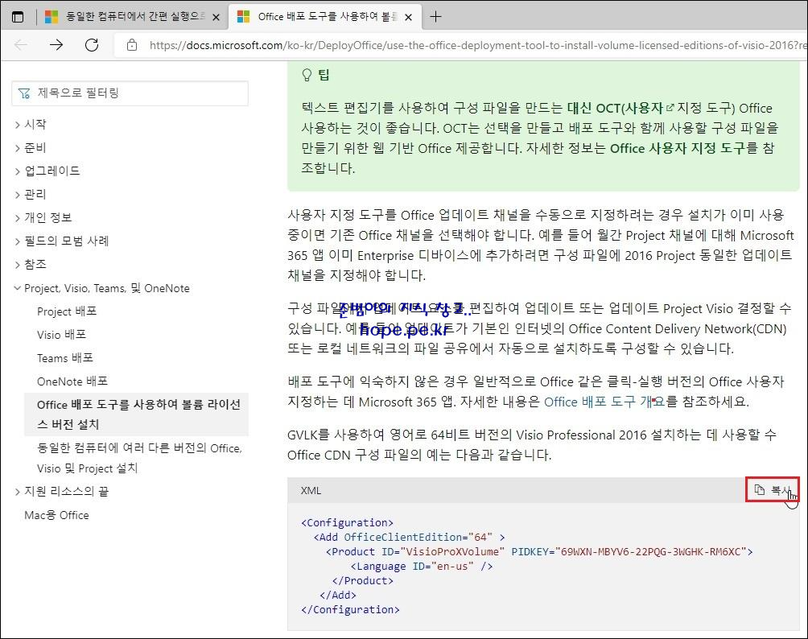Image resolution: width=808 pixels, height=639 pixels.
Task: Click Office 사용자 지정 도구 link
Action: click(678, 148)
